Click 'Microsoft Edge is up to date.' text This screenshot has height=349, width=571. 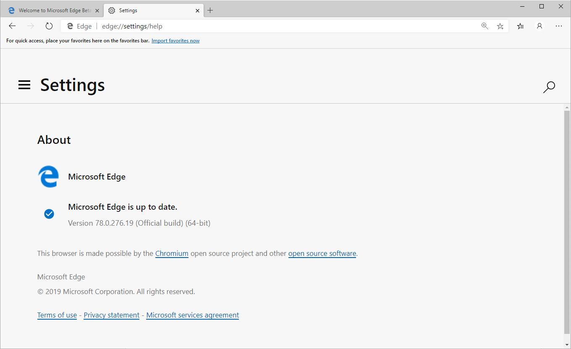pyautogui.click(x=123, y=207)
